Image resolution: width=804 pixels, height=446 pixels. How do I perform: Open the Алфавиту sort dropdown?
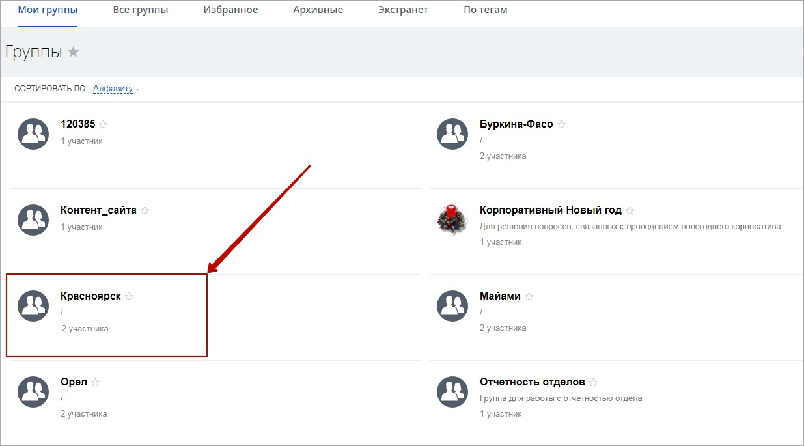pyautogui.click(x=113, y=89)
